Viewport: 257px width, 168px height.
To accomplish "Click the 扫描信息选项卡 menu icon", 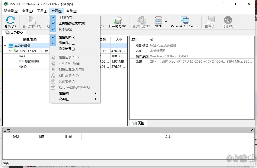I will pos(53,69).
